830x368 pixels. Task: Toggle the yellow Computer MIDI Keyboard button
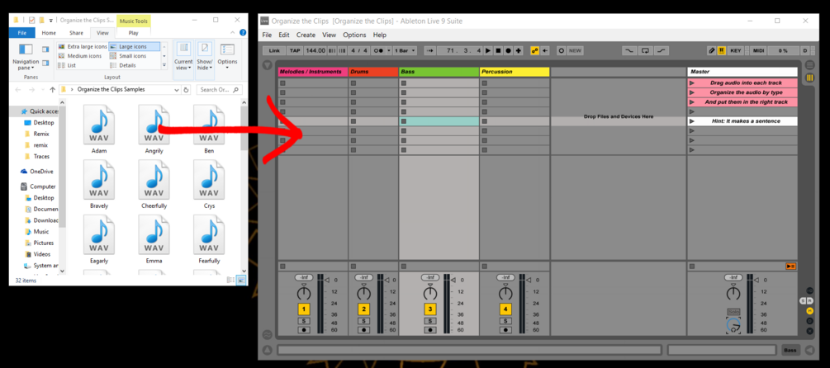[x=722, y=51]
